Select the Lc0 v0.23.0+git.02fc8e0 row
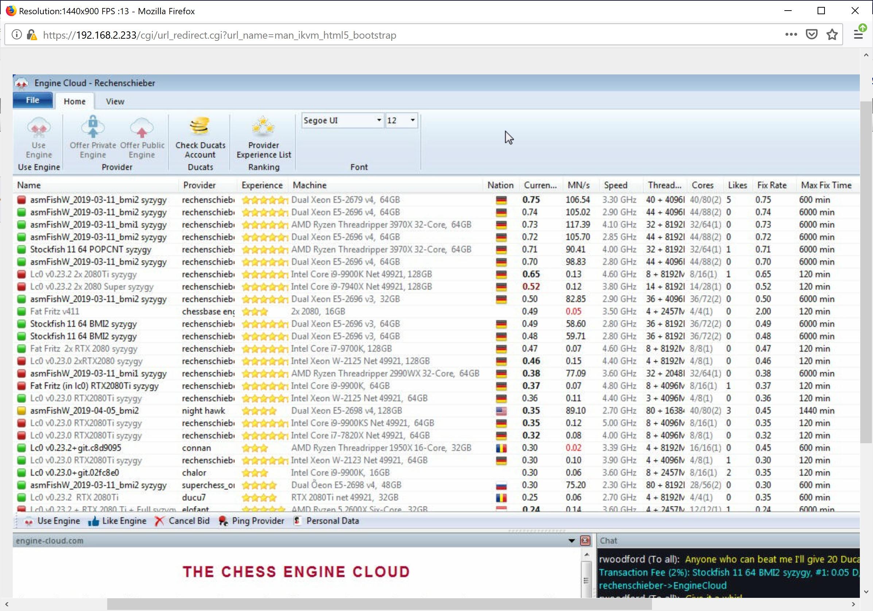This screenshot has height=611, width=873. click(436, 473)
